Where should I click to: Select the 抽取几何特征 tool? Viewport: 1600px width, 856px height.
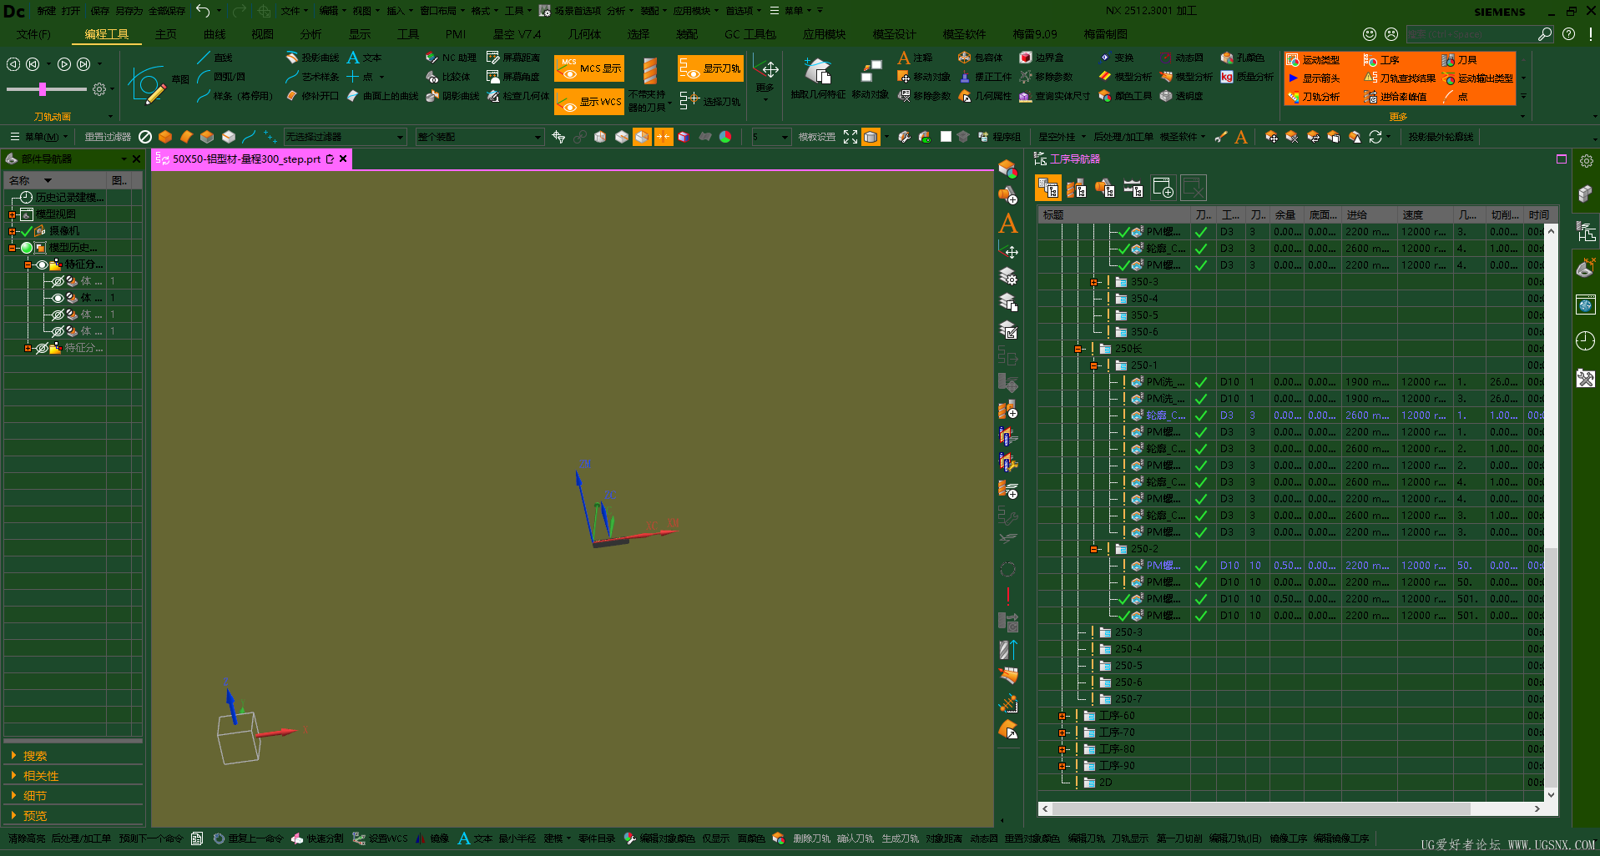817,73
